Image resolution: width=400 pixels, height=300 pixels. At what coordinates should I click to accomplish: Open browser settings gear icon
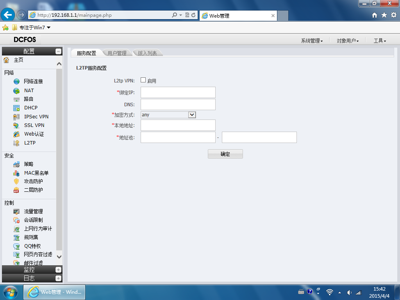[x=394, y=15]
